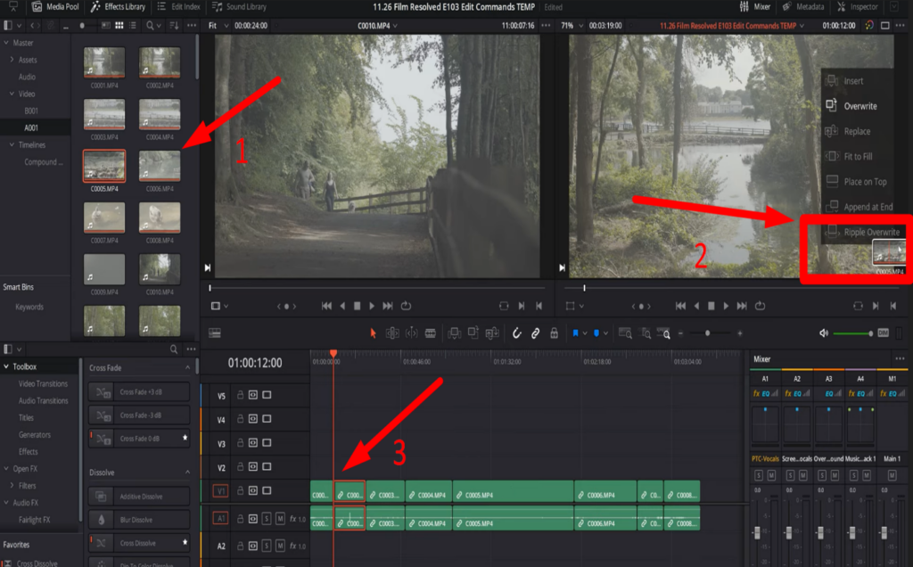Toggle linked selection in the timeline toolbar
Screen dimensions: 913x567
[535, 333]
